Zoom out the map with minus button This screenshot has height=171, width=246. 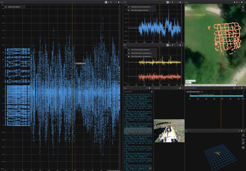tap(243, 10)
